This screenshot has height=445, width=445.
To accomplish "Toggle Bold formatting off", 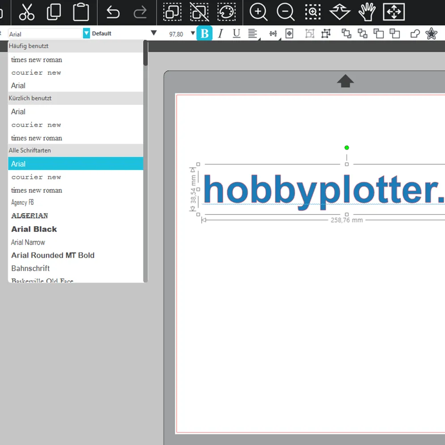I will point(204,33).
